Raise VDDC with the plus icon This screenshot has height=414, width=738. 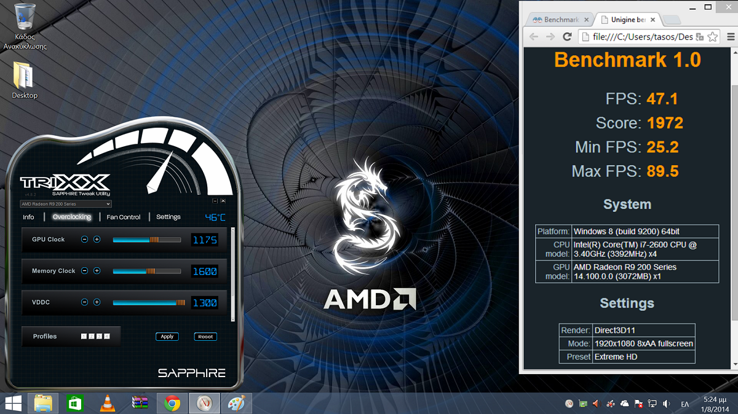point(97,302)
